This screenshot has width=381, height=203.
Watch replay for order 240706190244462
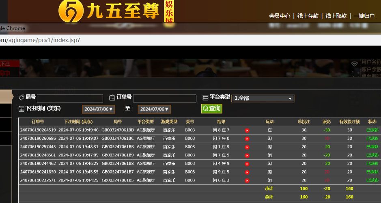[247, 164]
